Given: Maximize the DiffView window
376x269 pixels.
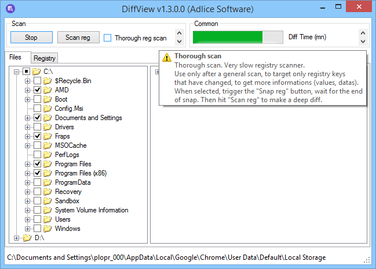Looking at the screenshot, I should [x=338, y=7].
